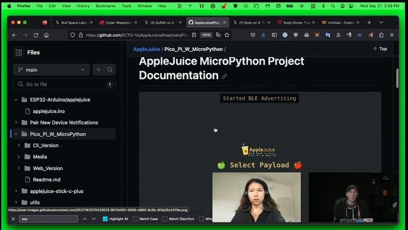
Task: Save to Pocket icon in toolbar
Action: click(x=252, y=35)
